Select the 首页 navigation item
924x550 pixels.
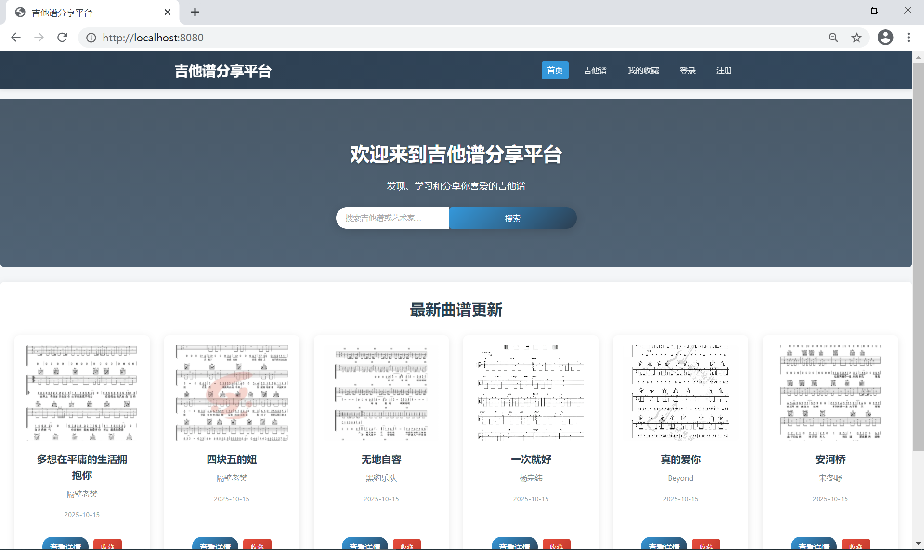click(555, 70)
